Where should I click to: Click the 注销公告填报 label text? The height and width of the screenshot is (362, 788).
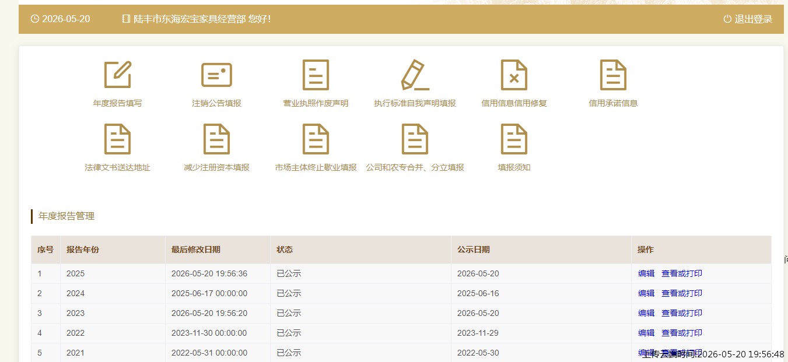point(216,103)
